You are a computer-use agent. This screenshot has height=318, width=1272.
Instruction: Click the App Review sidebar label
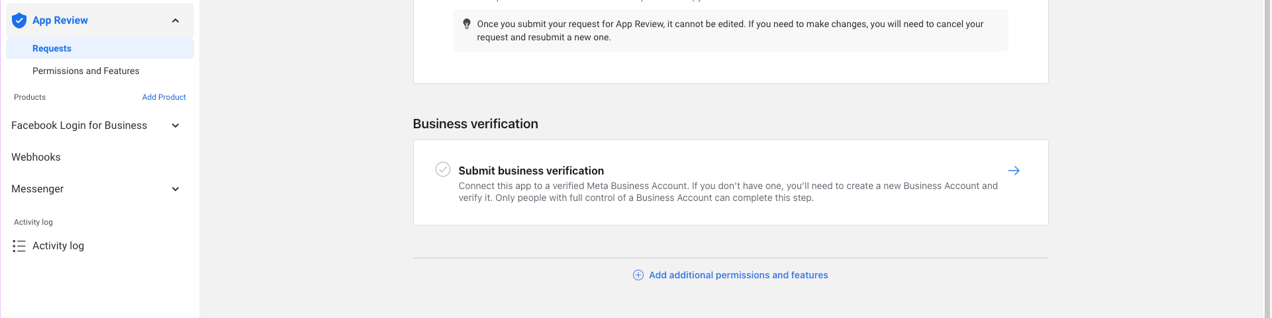60,20
